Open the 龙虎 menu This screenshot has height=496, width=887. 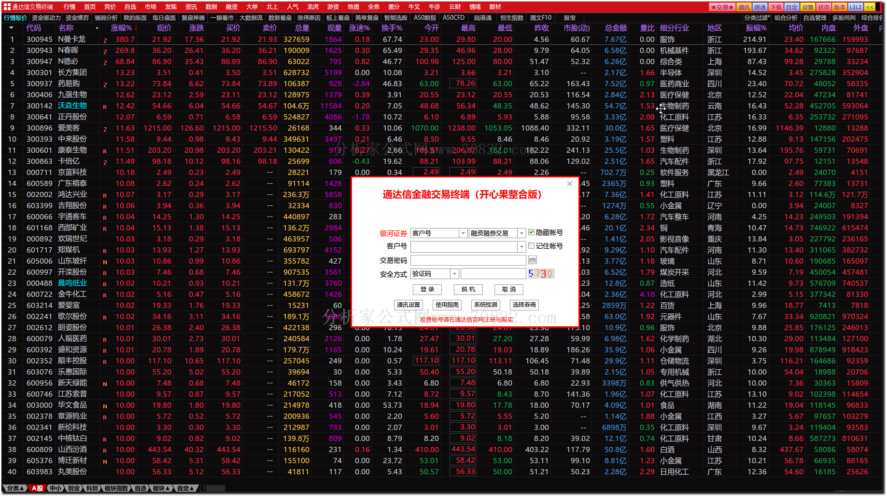click(x=313, y=7)
